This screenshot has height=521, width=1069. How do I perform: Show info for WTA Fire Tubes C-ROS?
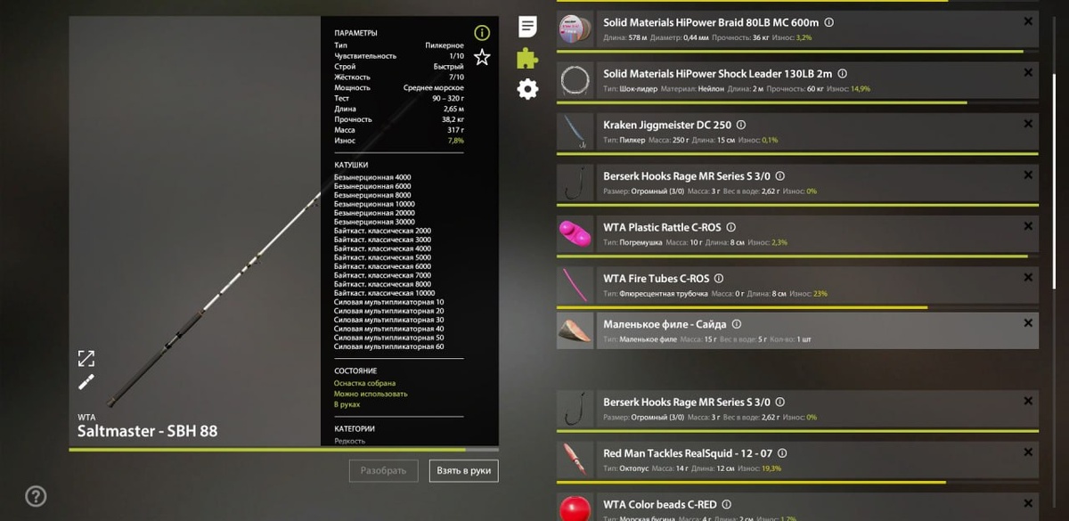tap(719, 279)
